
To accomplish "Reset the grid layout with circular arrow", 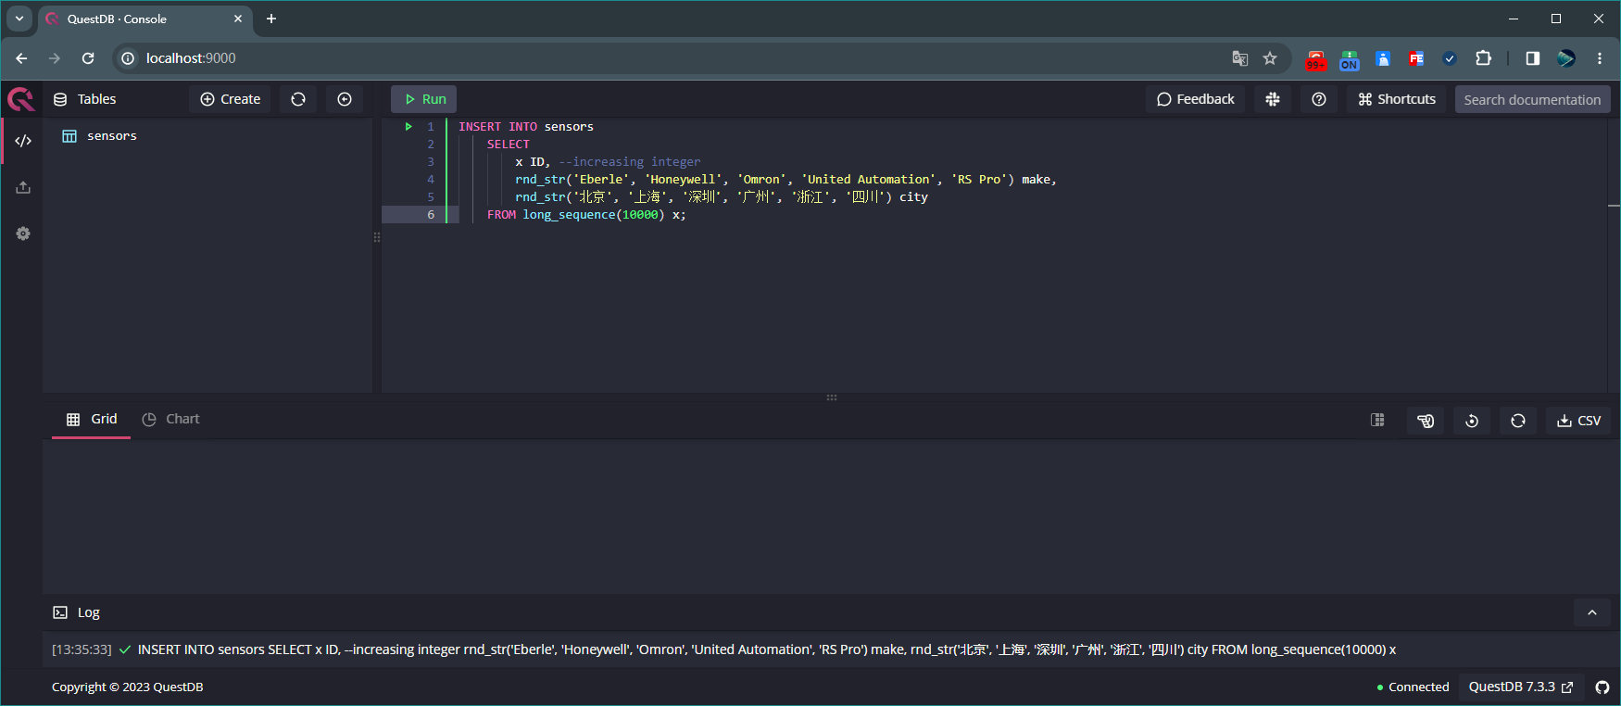I will pos(1472,421).
